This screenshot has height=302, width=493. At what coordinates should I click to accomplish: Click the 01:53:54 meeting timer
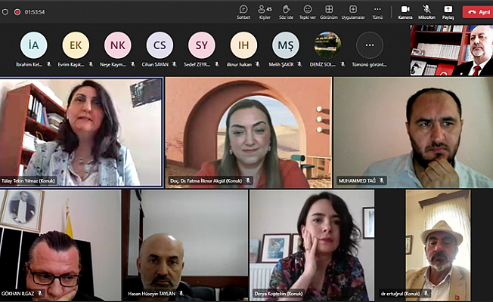(x=35, y=12)
